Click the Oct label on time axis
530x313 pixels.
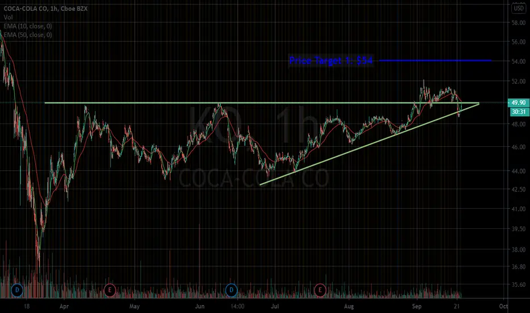pos(504,306)
